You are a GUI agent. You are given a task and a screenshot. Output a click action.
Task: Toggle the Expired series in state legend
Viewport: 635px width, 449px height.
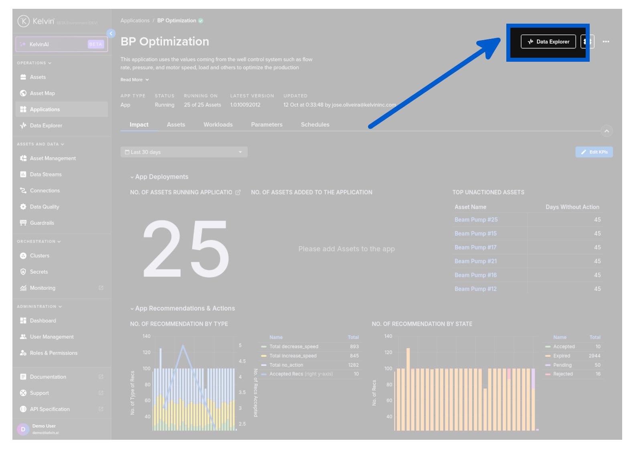point(561,356)
